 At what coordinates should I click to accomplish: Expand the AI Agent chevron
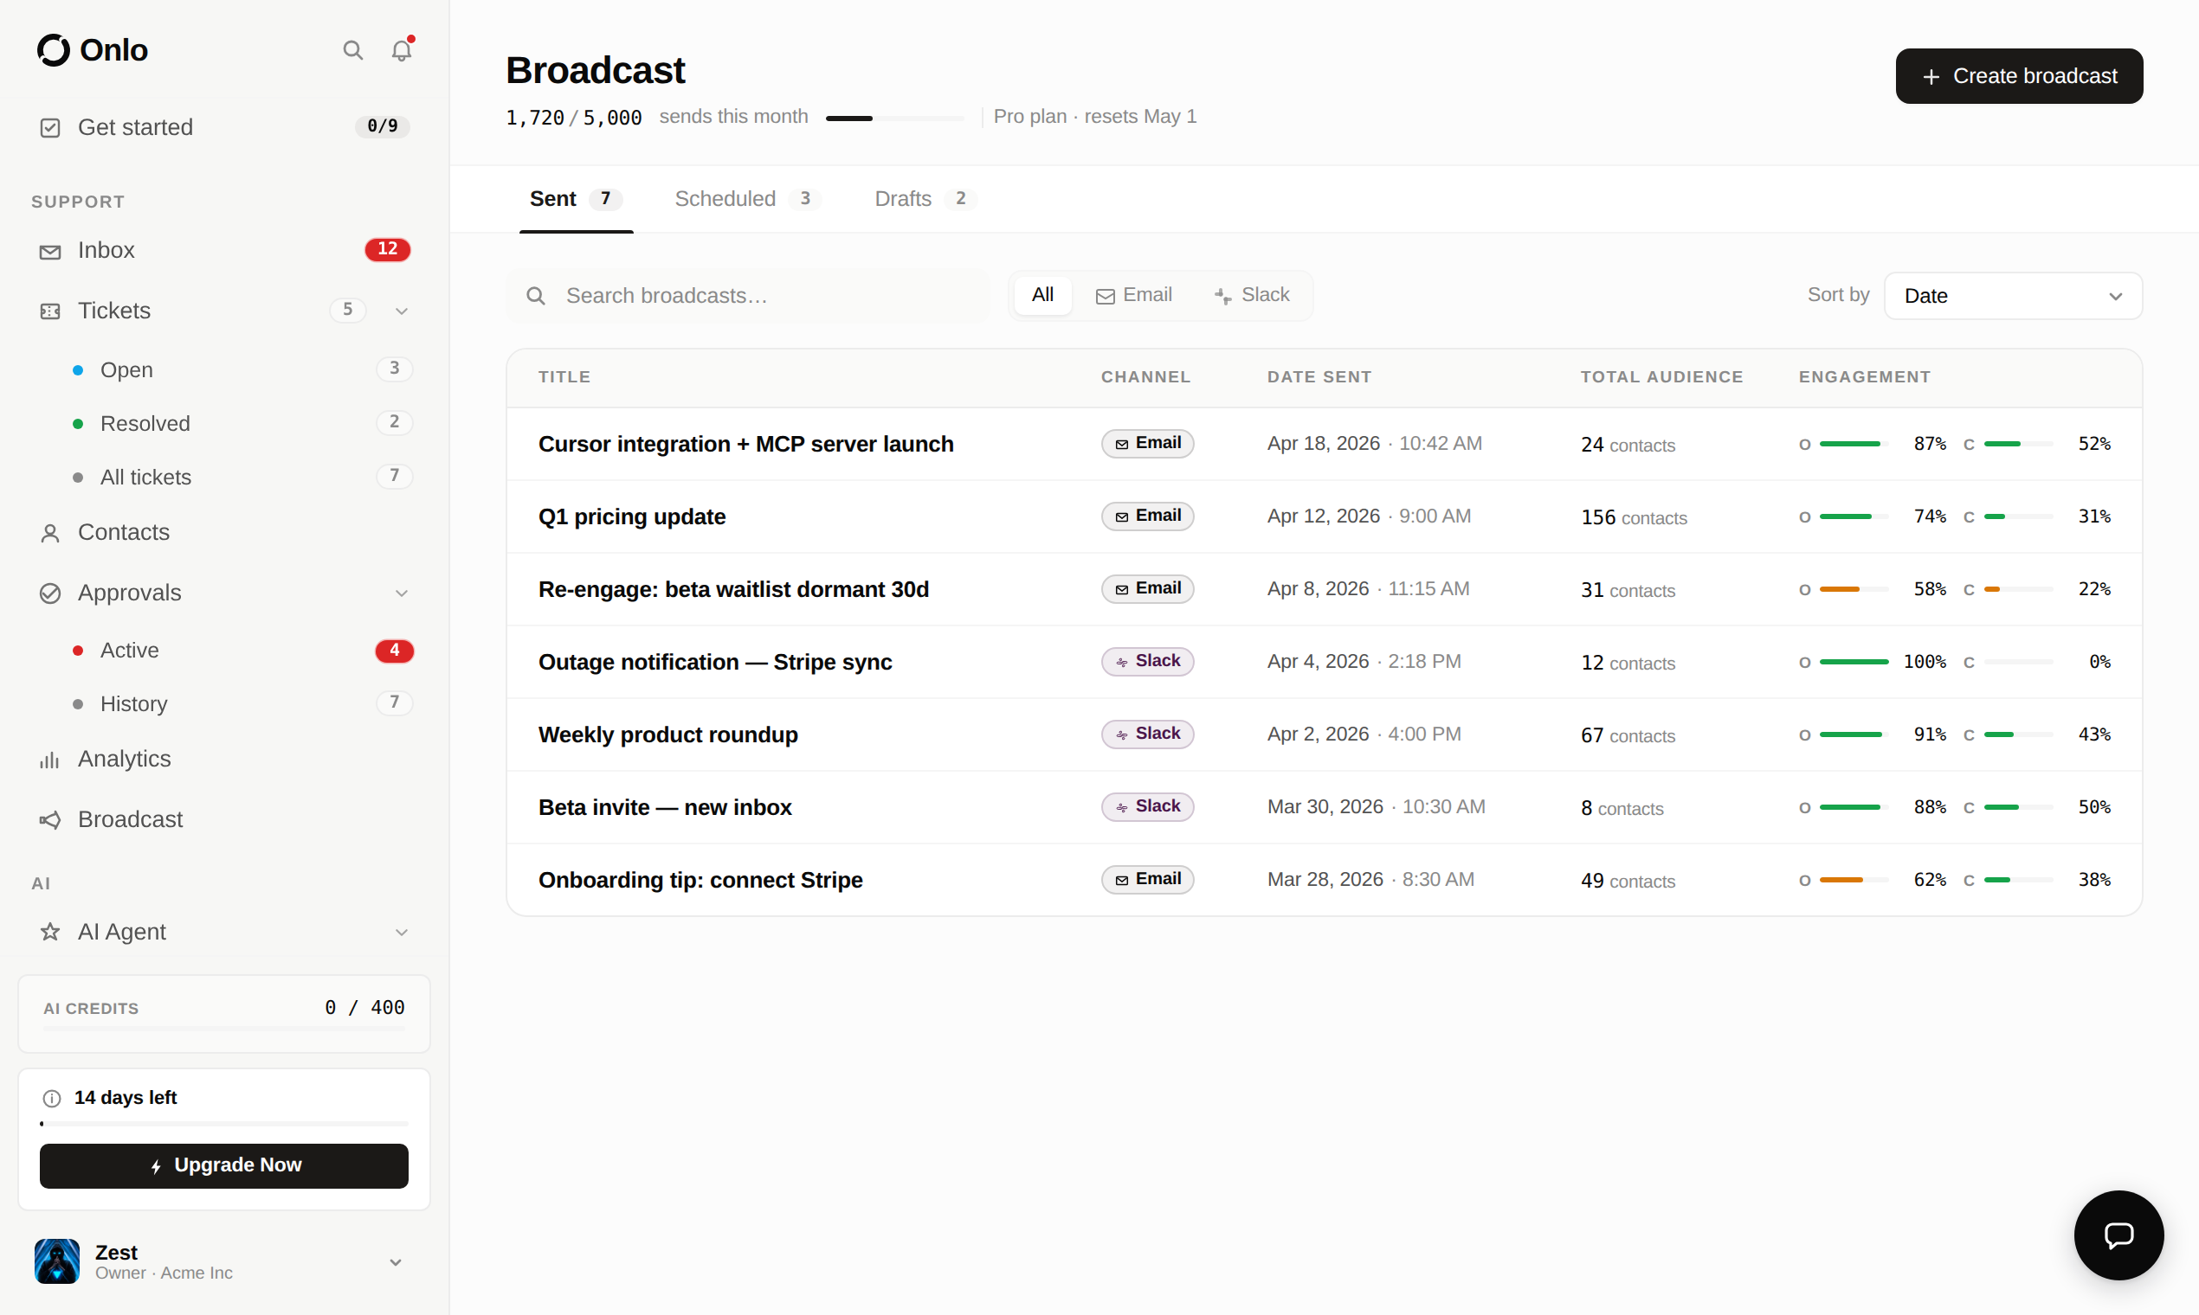point(402,933)
